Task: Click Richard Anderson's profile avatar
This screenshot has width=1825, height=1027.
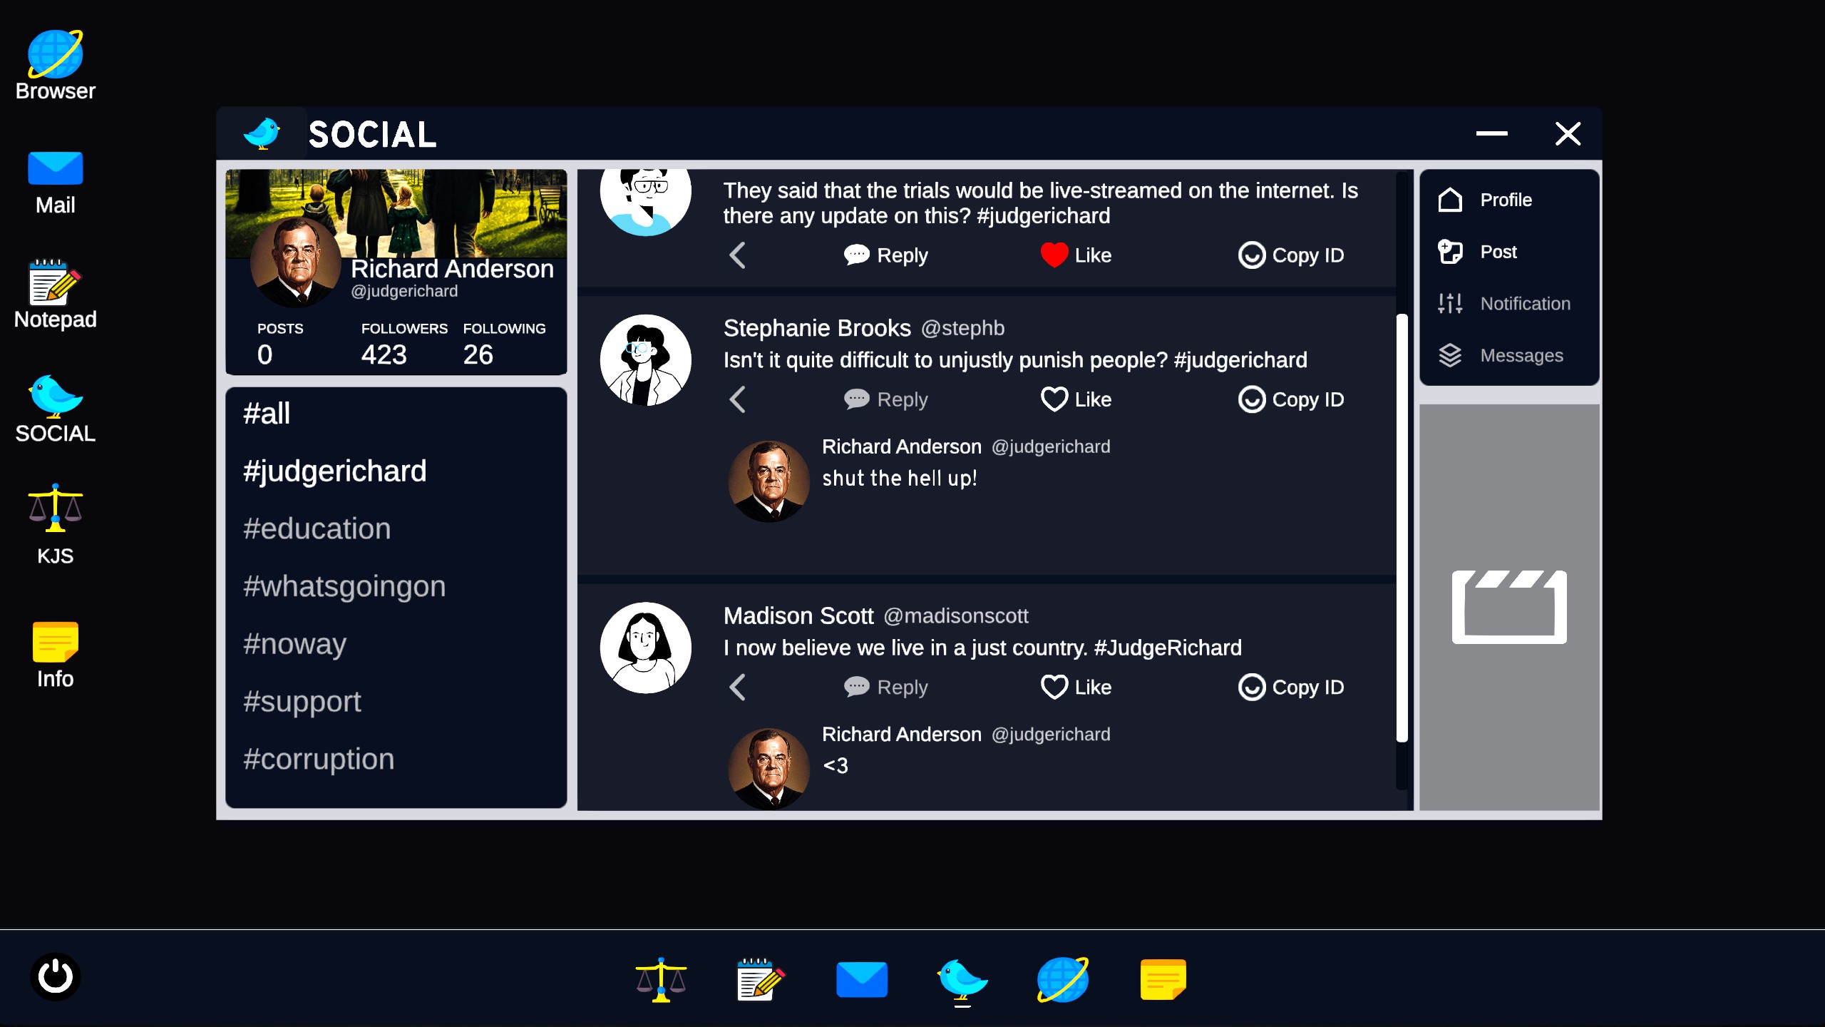Action: tap(295, 262)
